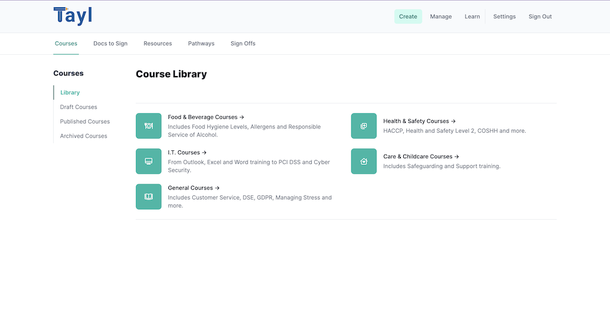The image size is (610, 325).
Task: Click the General Courses book icon
Action: point(148,197)
